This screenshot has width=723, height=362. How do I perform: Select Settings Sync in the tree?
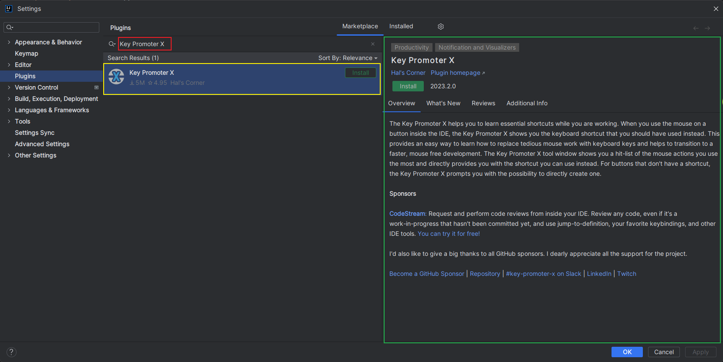click(x=34, y=133)
